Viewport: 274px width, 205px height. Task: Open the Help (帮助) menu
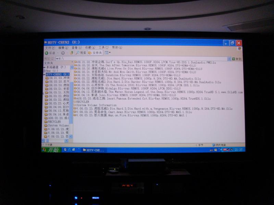pyautogui.click(x=117, y=47)
